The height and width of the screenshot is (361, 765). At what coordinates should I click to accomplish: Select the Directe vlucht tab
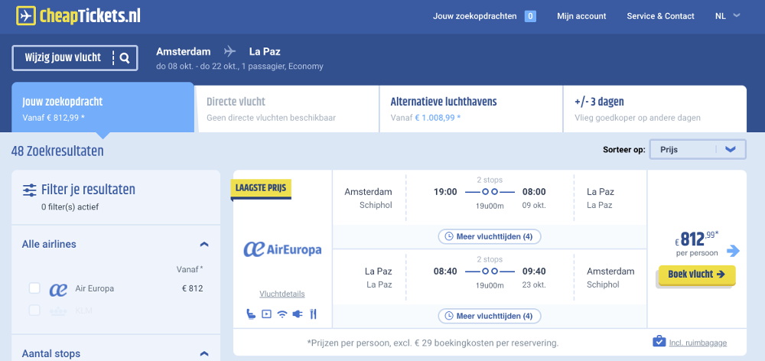[287, 109]
